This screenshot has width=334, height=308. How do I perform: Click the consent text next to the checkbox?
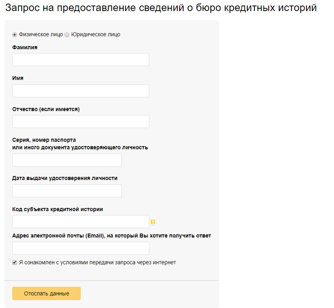(98, 262)
